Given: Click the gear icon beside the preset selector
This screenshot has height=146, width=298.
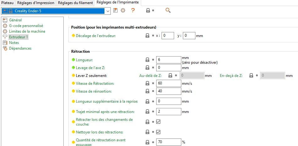Looking at the screenshot, I should (x=123, y=10).
